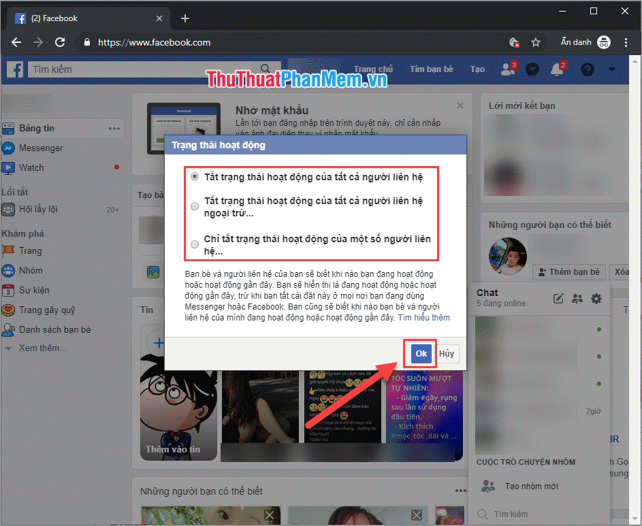This screenshot has height=526, width=642.
Task: Select turning off active status for all contacts
Action: 195,176
